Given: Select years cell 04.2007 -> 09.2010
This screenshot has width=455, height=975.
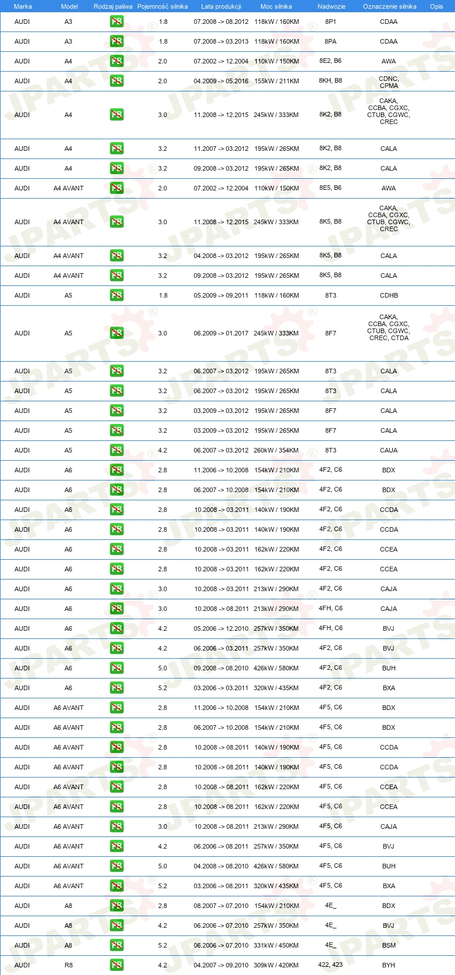Looking at the screenshot, I should (221, 965).
